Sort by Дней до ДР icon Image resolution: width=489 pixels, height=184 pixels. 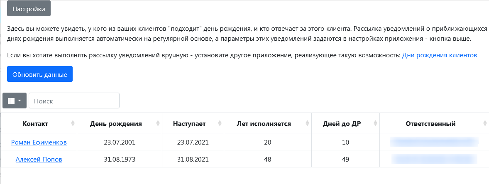tap(375, 124)
